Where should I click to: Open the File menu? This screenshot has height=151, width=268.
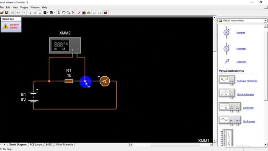click(2, 8)
